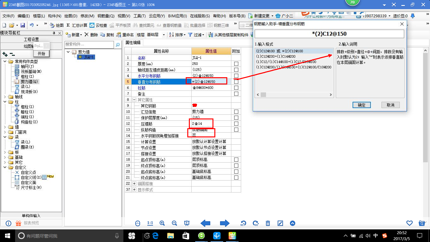Open the 工具(T) menu
Viewport: 430px width, 242px height.
coord(140,16)
